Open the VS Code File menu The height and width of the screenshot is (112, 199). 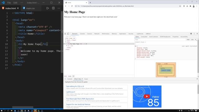[9, 3]
